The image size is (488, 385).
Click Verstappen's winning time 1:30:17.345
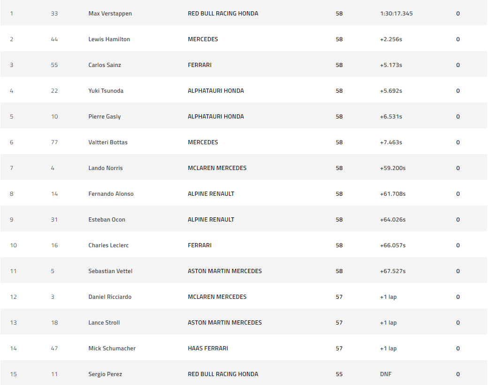(x=396, y=14)
